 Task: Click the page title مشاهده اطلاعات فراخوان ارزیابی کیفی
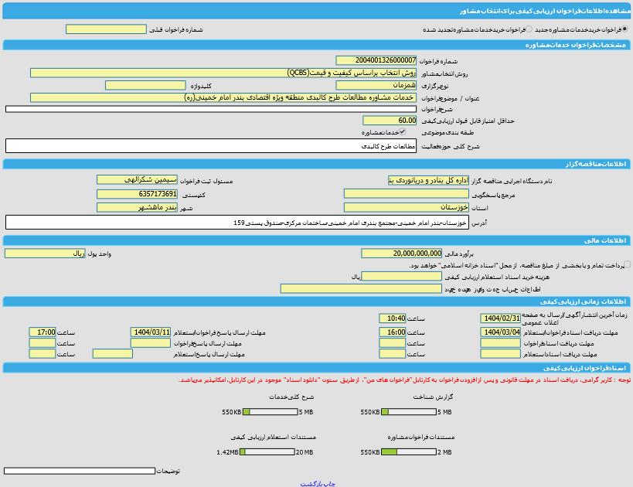pos(545,11)
